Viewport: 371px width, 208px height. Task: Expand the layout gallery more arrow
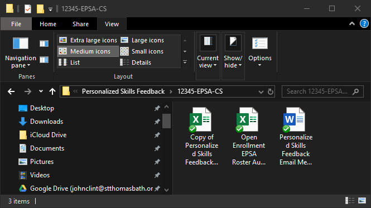pyautogui.click(x=185, y=62)
